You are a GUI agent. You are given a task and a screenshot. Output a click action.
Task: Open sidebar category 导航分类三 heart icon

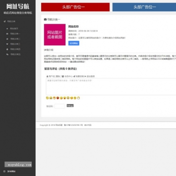click(7, 44)
